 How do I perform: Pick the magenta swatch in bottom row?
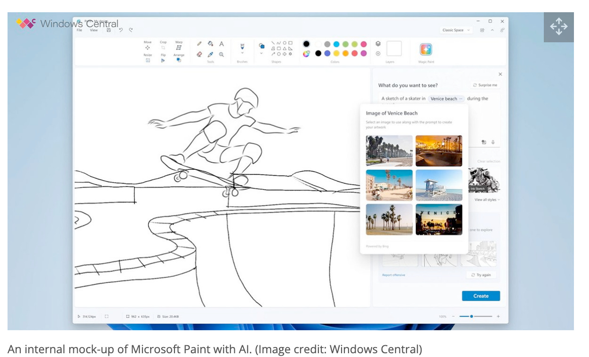364,54
